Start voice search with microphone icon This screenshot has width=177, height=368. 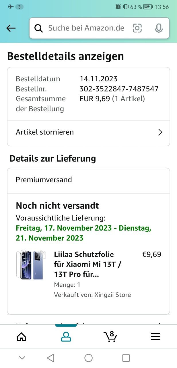point(159,28)
